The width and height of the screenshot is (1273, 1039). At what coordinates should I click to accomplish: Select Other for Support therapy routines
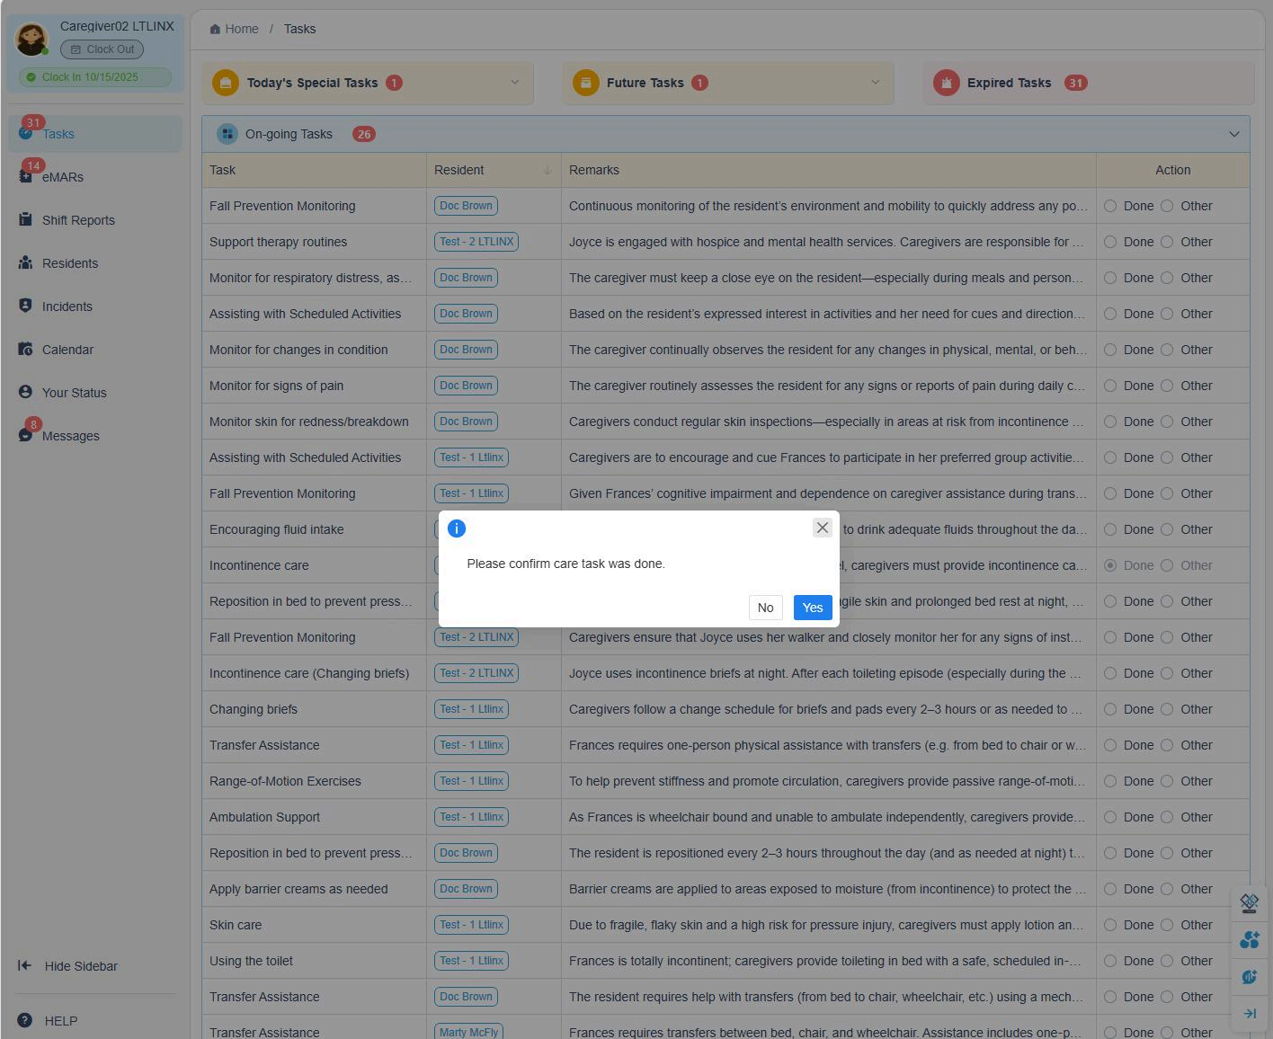click(x=1167, y=242)
